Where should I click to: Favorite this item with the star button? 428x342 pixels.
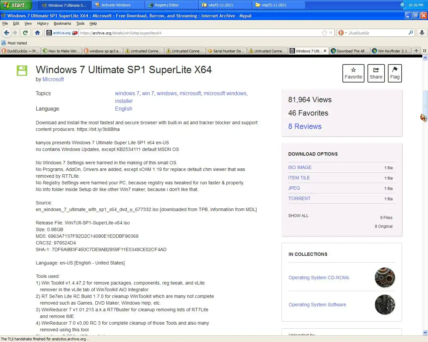pyautogui.click(x=353, y=73)
